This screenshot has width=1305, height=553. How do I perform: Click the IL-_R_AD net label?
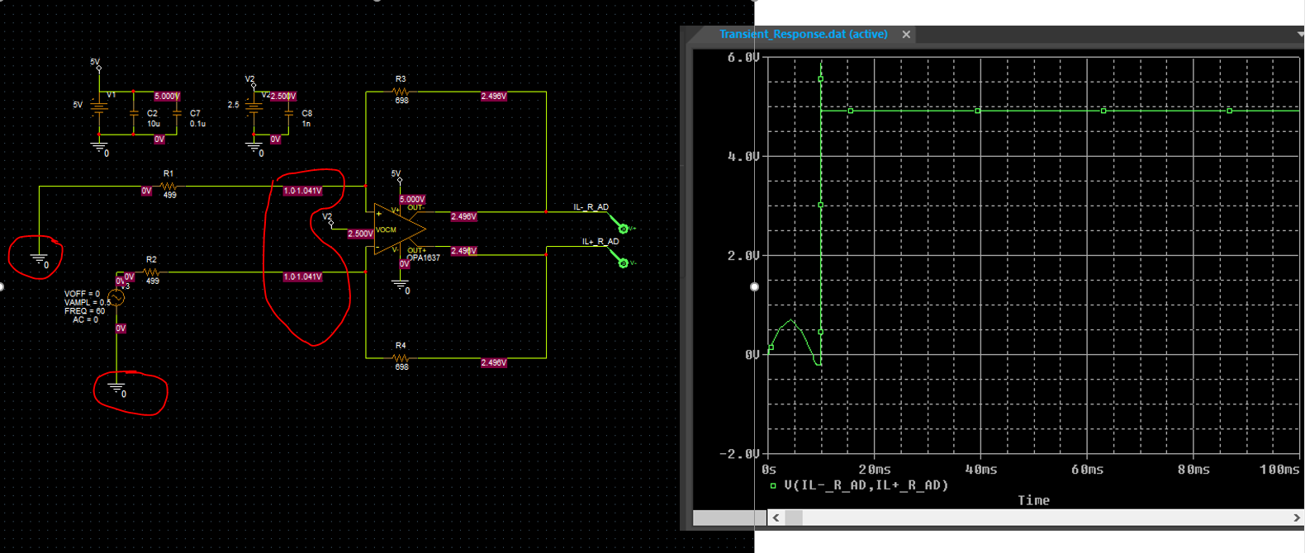pyautogui.click(x=591, y=207)
